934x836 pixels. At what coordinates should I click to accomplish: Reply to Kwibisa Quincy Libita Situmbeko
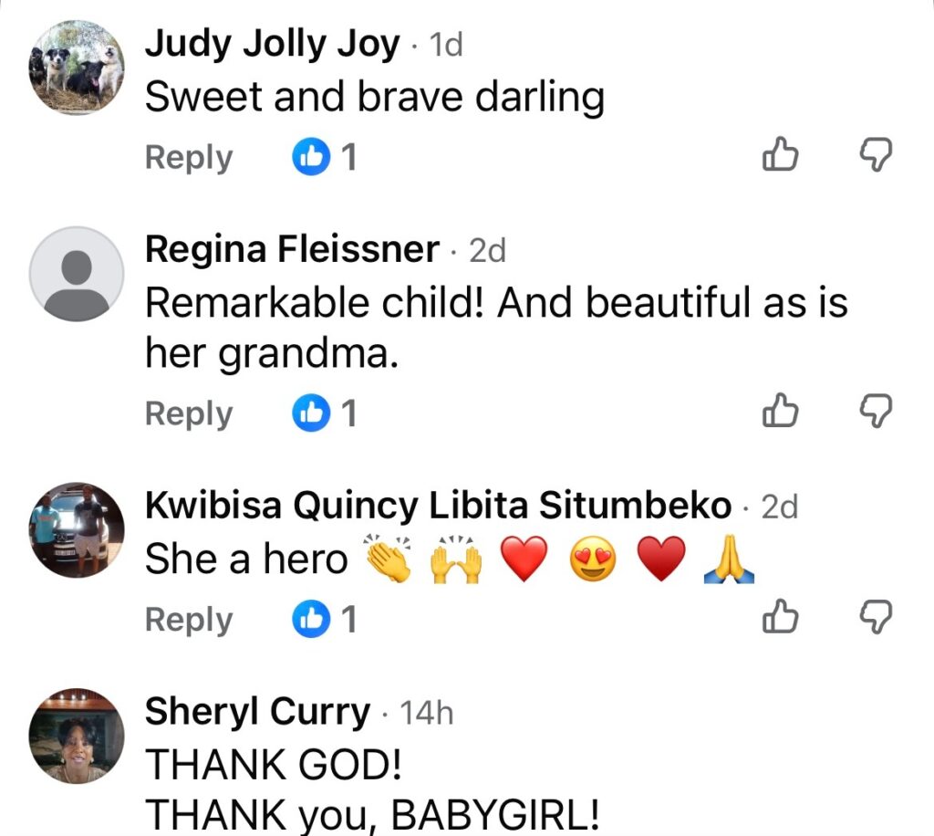pyautogui.click(x=189, y=621)
